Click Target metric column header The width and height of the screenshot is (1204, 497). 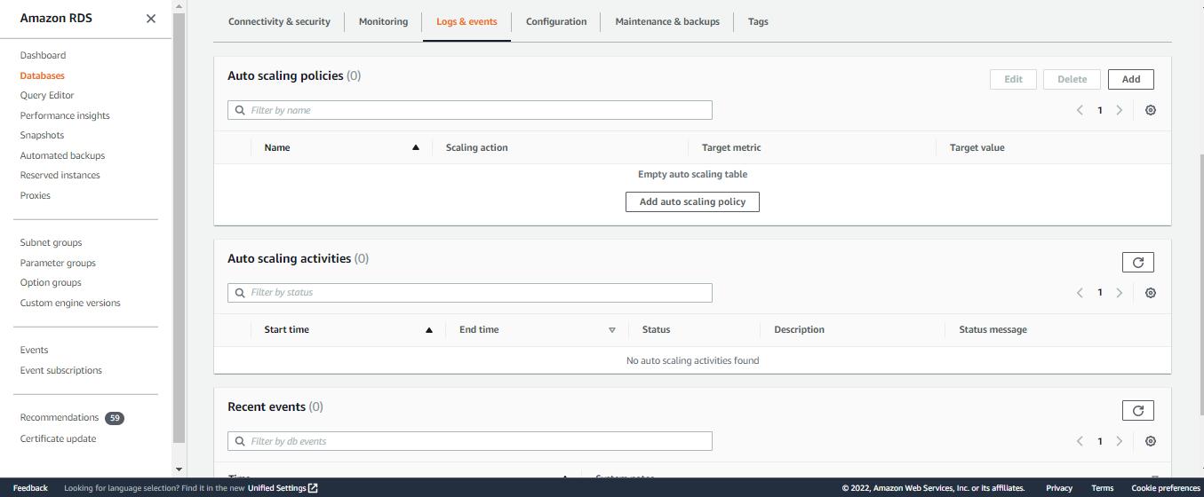[731, 147]
